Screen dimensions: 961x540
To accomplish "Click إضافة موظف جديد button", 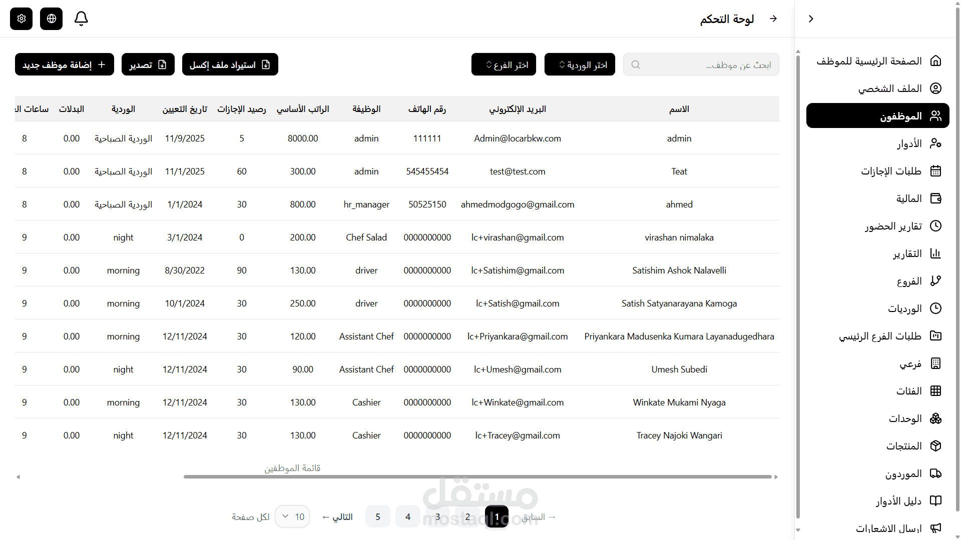I will (64, 64).
